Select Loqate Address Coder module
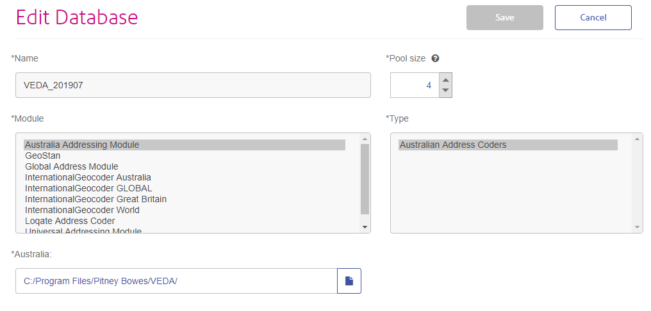 tap(185, 221)
